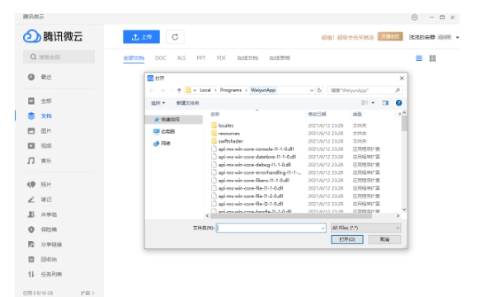The width and height of the screenshot is (485, 297).
Task: Refresh the dialog folder location
Action: click(x=319, y=91)
